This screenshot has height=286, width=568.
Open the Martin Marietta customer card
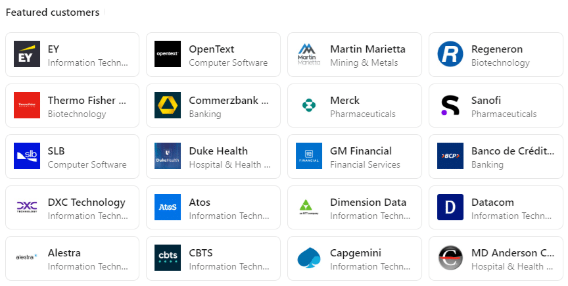click(354, 55)
